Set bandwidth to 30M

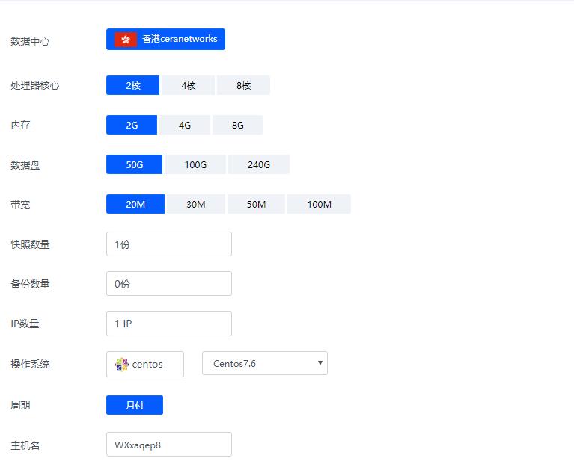click(x=195, y=204)
